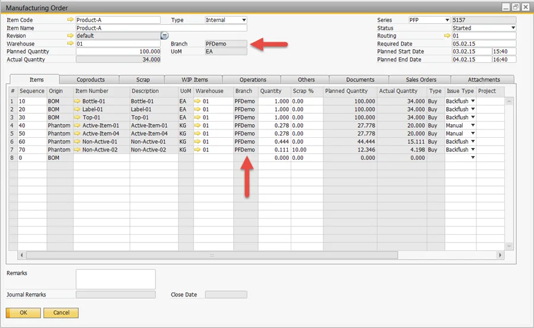This screenshot has width=534, height=328.
Task: Click the horizontal scrollbar thumb of the items grid
Action: [x=212, y=255]
